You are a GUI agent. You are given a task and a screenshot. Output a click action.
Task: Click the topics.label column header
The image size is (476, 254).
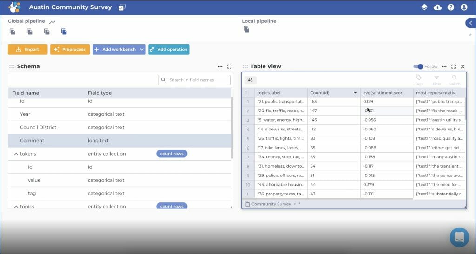(x=281, y=93)
